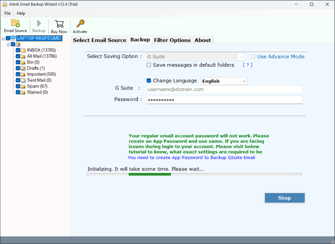335x244 pixels.
Task: Click the Initializing progress bar
Action: tap(194, 174)
